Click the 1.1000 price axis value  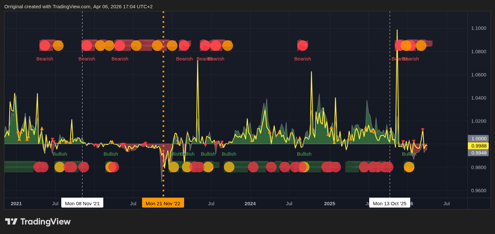[x=478, y=28]
